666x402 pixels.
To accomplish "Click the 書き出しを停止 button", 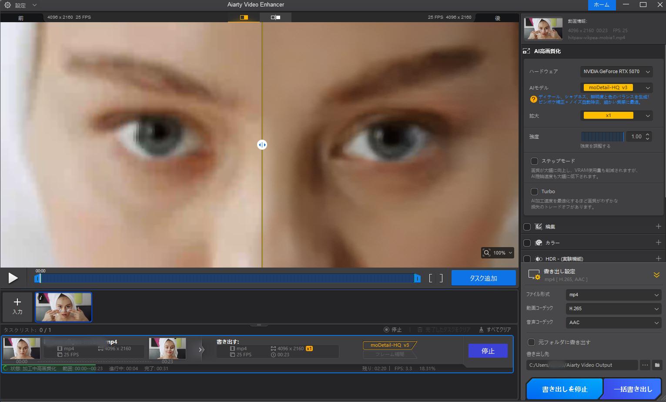I will pyautogui.click(x=564, y=389).
